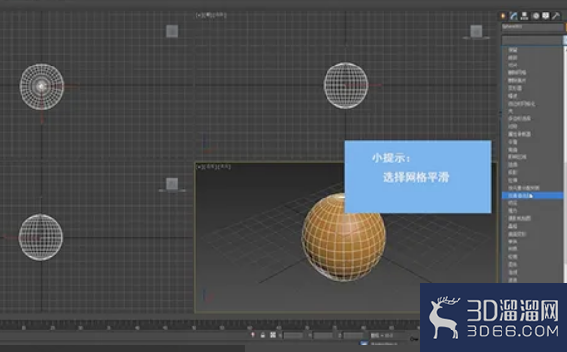The height and width of the screenshot is (352, 567).
Task: Choose 四边形网格化 in the modifier list
Action: (x=521, y=104)
